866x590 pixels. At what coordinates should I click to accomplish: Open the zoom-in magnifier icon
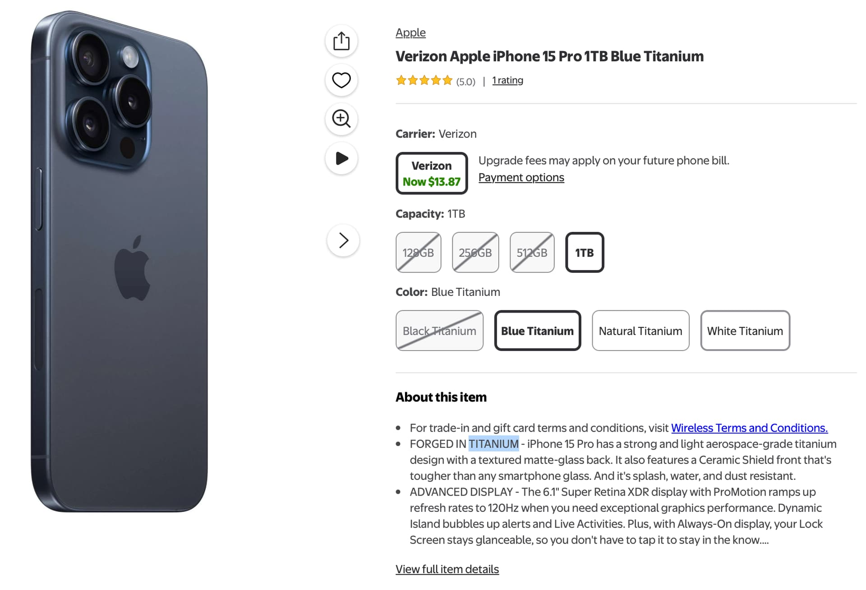click(x=341, y=119)
